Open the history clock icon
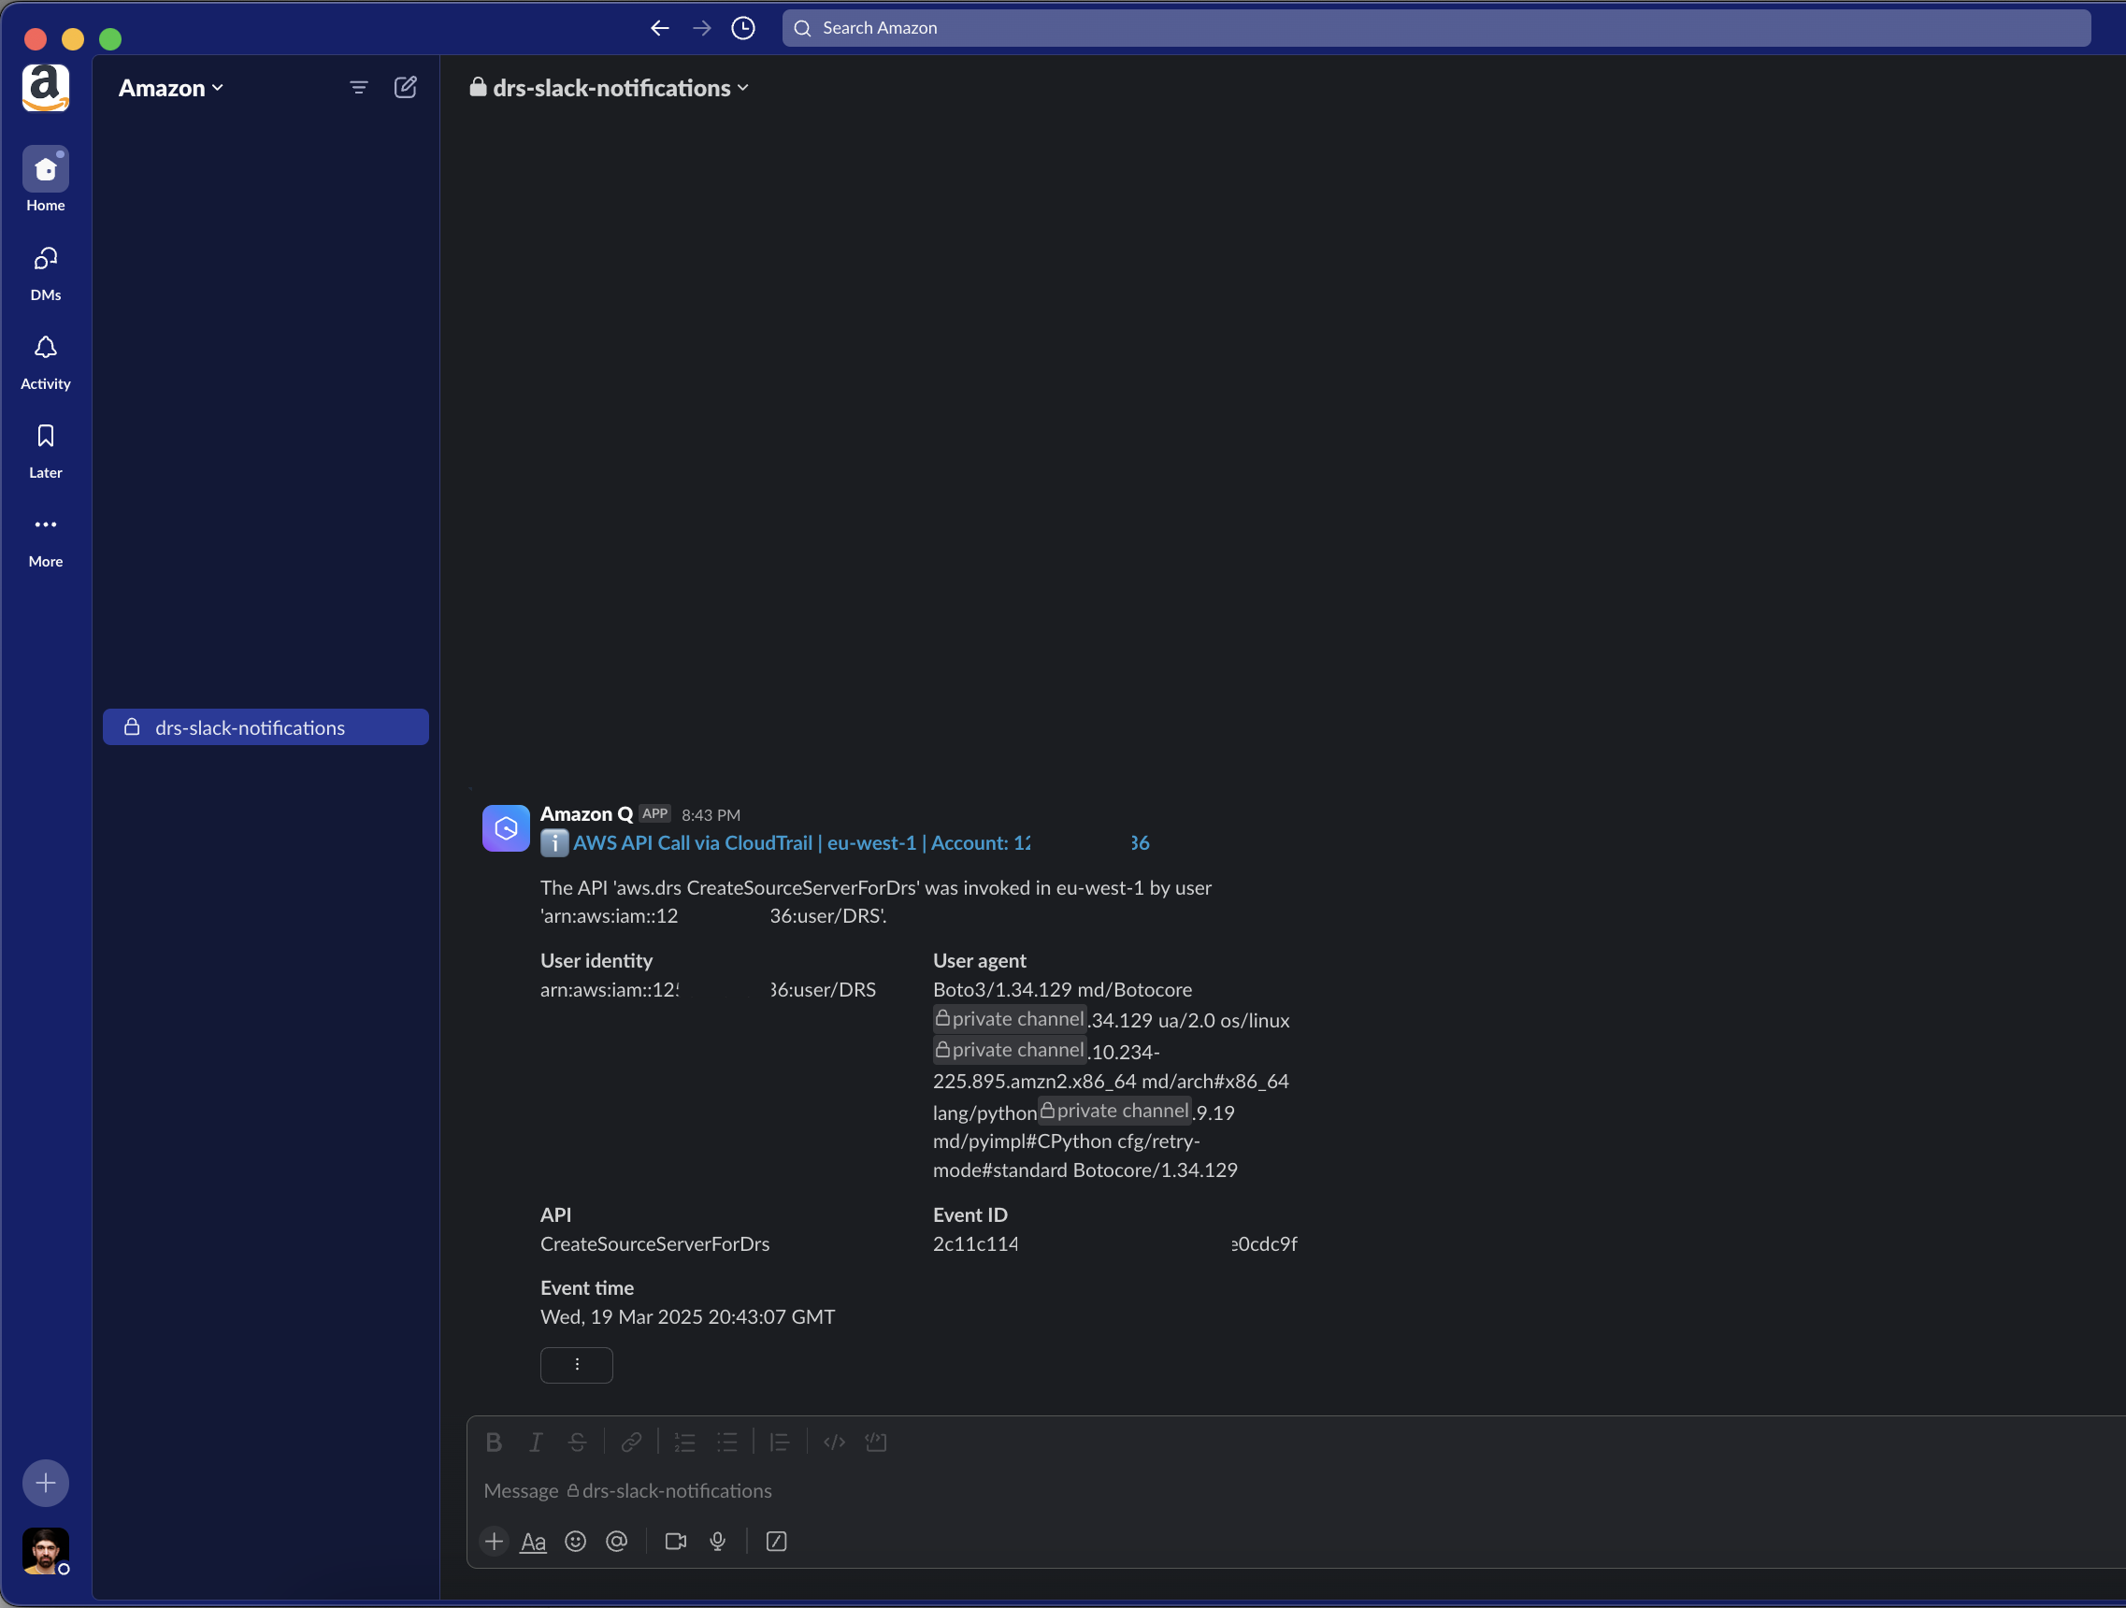Viewport: 2126px width, 1608px height. (743, 28)
